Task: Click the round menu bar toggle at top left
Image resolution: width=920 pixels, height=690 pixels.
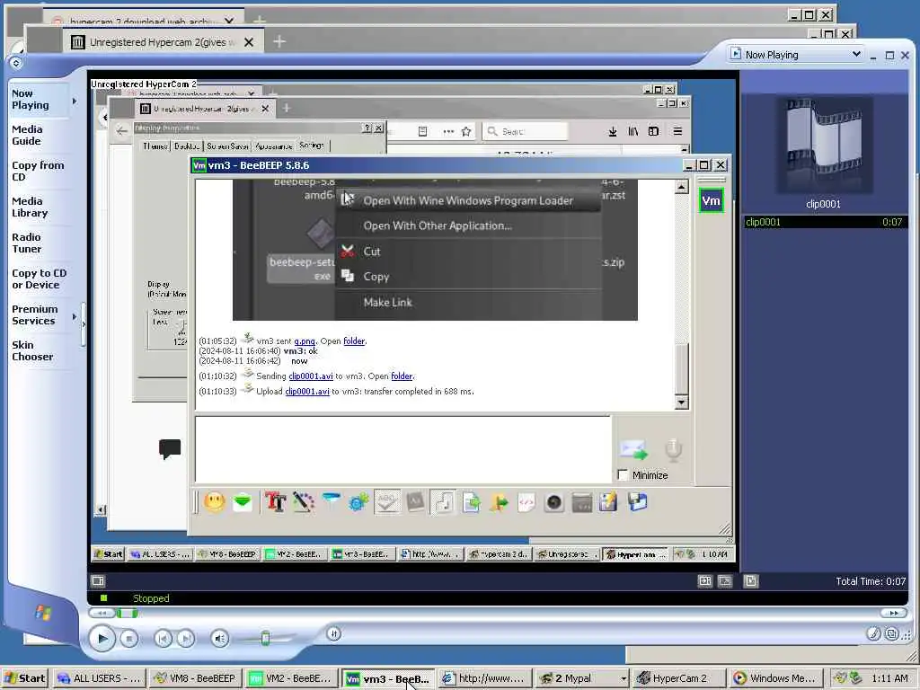Action: 16,63
